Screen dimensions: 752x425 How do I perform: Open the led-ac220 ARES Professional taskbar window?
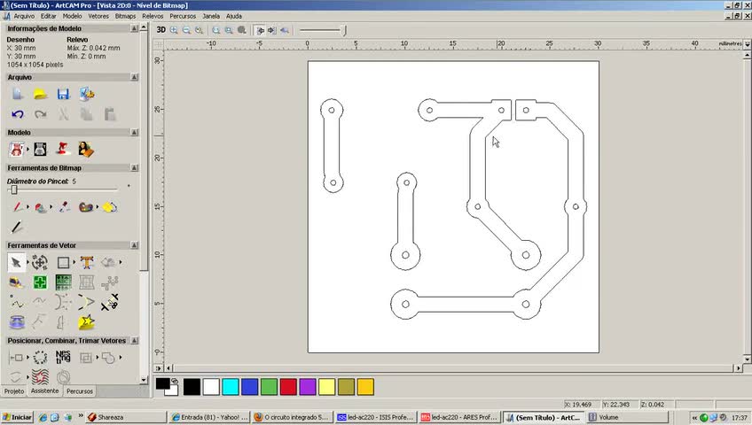[x=459, y=417]
